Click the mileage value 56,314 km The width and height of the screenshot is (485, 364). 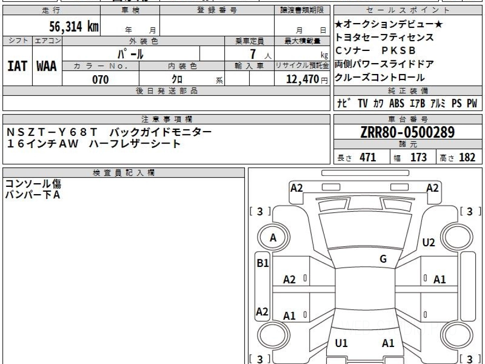click(74, 27)
